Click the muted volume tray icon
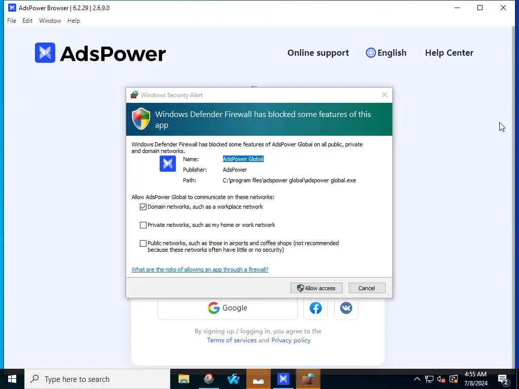This screenshot has width=519, height=389. click(441, 379)
